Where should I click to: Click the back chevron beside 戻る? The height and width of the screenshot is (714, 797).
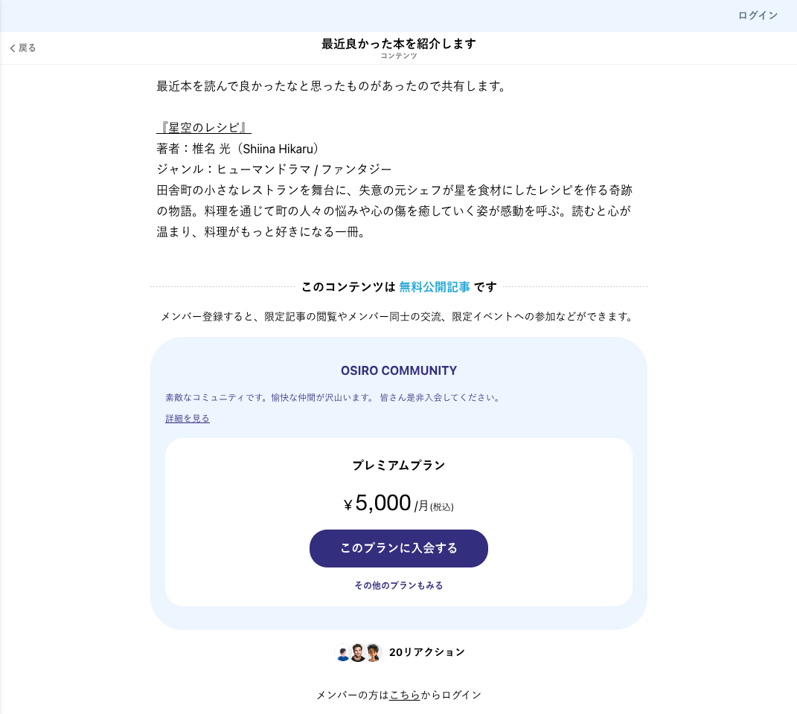pos(13,48)
